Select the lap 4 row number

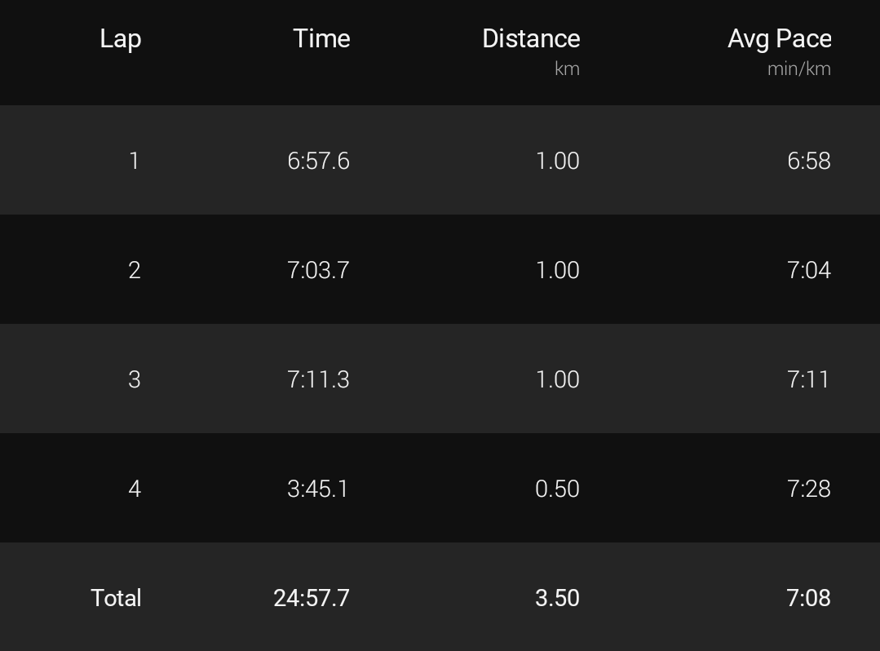pos(134,489)
